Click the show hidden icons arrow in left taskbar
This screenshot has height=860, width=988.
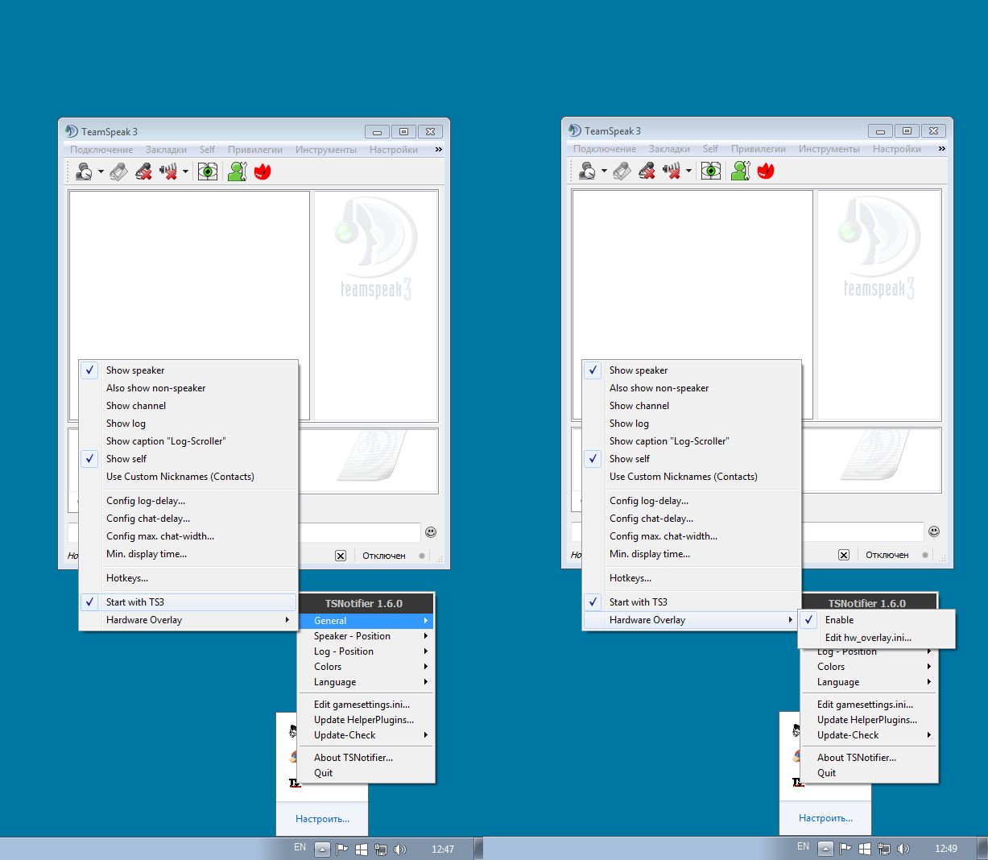click(322, 849)
